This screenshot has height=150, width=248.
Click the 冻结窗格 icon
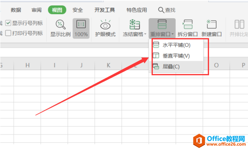coord(135,24)
